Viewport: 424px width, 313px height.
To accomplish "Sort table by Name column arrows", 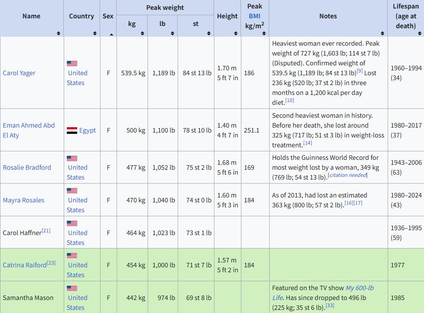I will 58,33.
